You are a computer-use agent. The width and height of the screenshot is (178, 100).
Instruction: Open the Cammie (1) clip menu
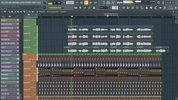click(68, 40)
